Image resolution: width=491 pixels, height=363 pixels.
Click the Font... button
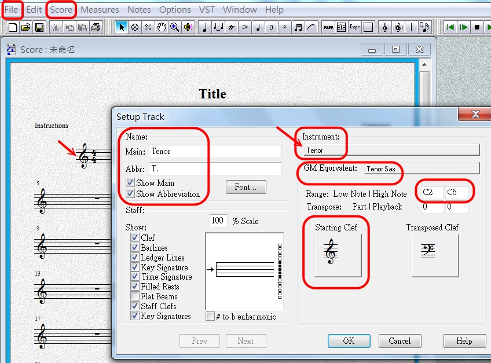[x=245, y=187]
